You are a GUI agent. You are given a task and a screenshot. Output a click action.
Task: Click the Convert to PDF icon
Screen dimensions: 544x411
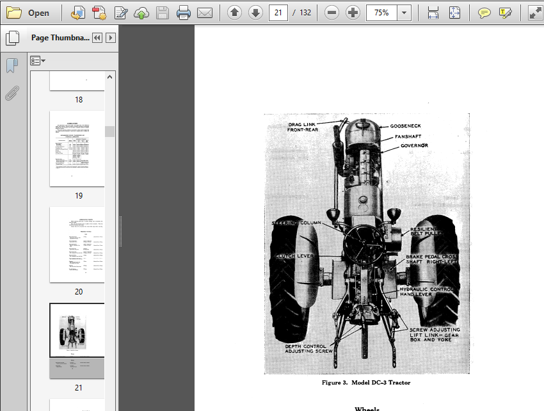point(78,13)
